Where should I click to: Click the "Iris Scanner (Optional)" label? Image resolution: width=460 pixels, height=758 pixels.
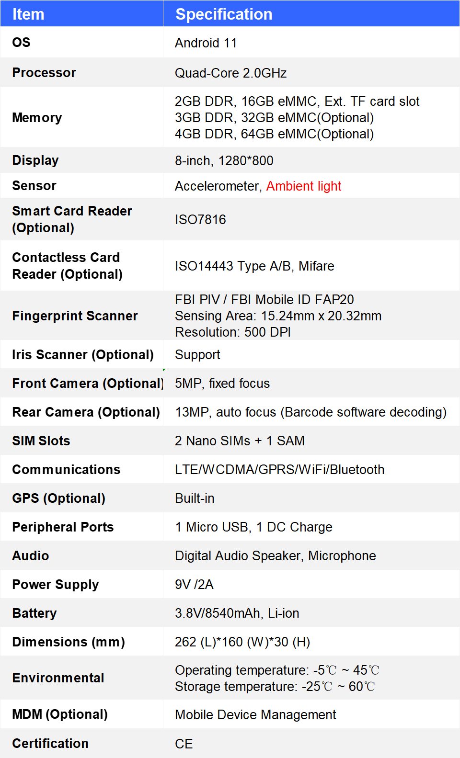tap(83, 355)
